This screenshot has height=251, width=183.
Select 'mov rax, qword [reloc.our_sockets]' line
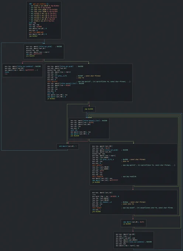pos(23,66)
